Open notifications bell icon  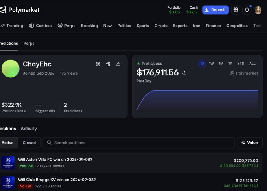[247, 10]
